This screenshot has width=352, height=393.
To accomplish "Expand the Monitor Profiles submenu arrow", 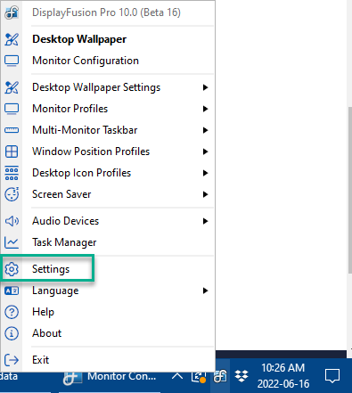I will 205,109.
